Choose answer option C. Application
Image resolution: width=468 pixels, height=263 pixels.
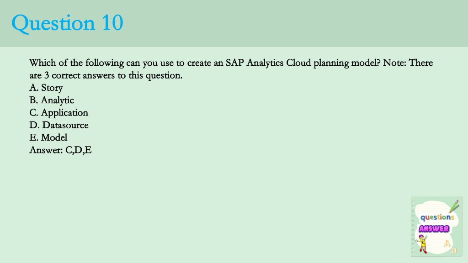59,113
